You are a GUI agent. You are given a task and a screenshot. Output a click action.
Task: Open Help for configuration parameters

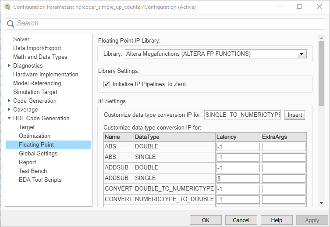pos(277,220)
